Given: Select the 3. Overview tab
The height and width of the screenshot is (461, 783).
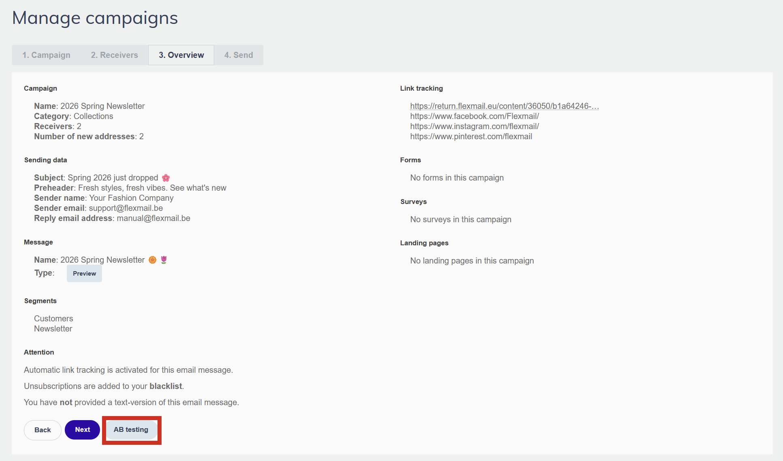Looking at the screenshot, I should point(181,55).
